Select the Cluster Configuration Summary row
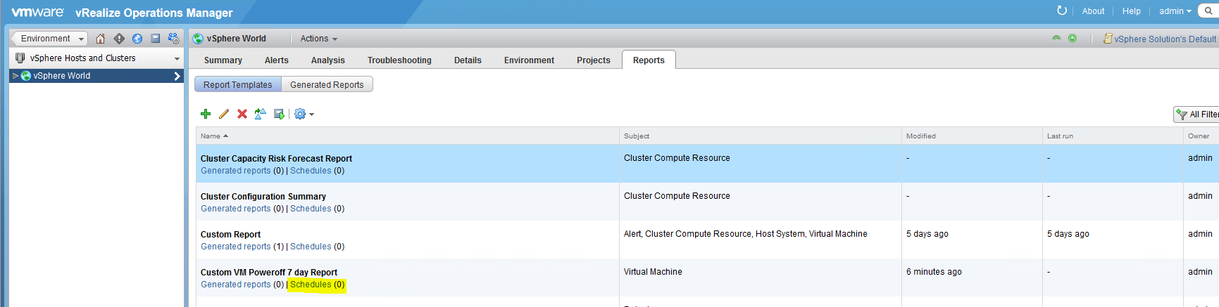 [707, 202]
